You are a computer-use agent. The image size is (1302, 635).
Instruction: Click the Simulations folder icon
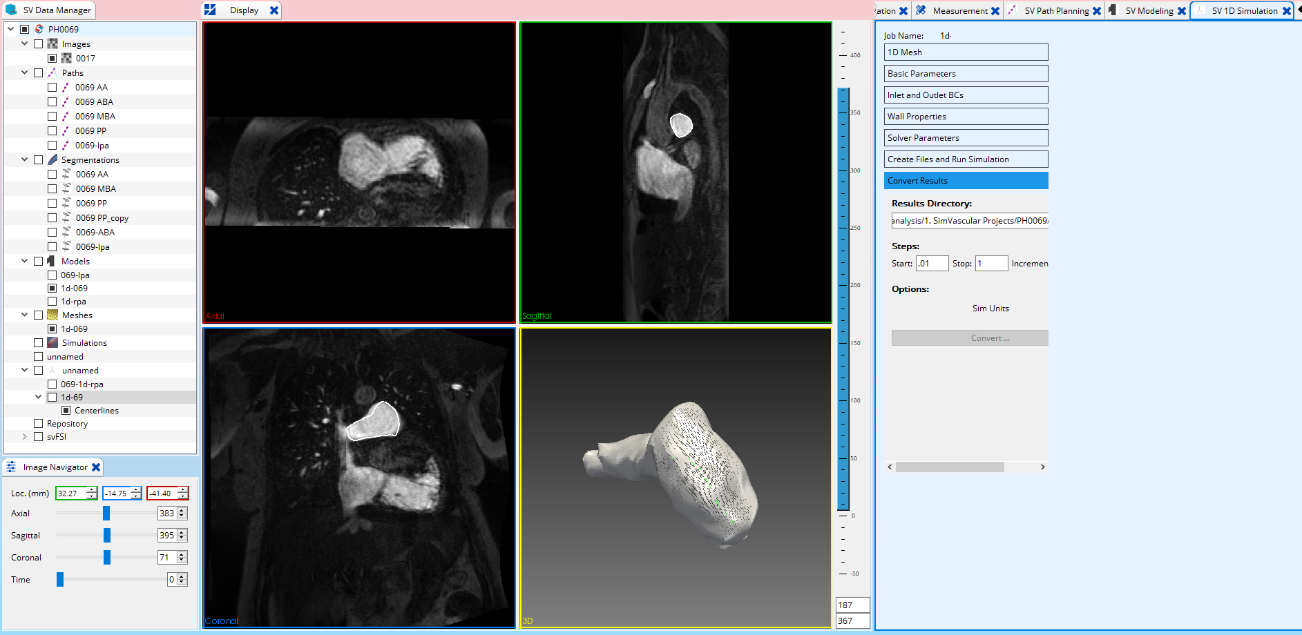52,342
